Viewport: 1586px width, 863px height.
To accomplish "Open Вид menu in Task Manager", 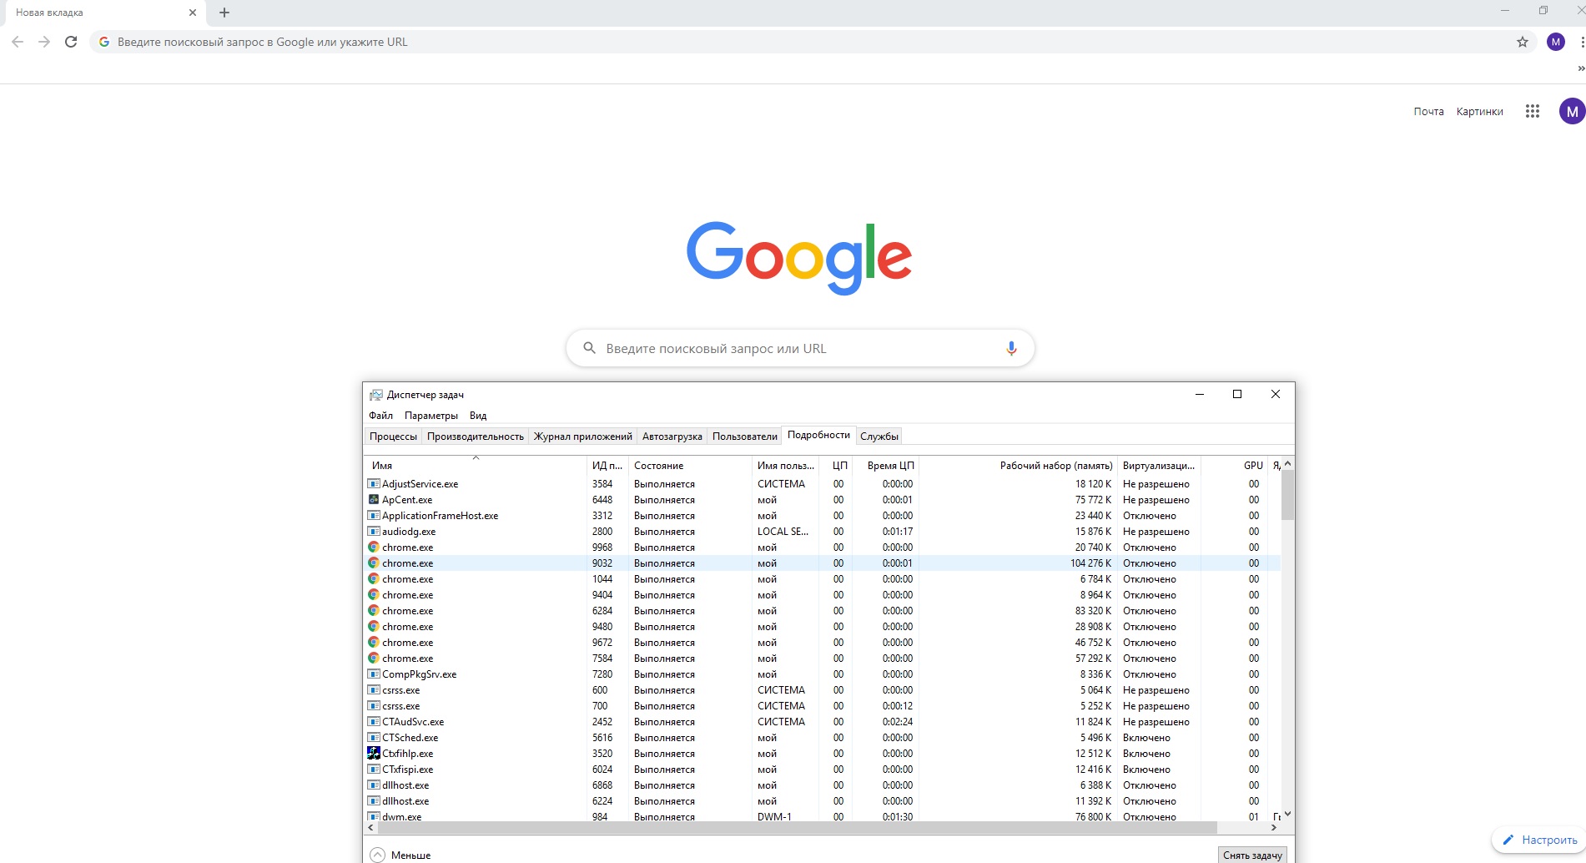I will (478, 416).
